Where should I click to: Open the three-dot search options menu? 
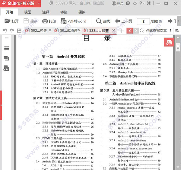point(170,31)
